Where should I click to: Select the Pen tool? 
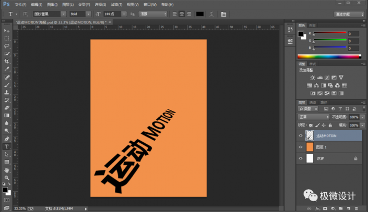pos(7,139)
